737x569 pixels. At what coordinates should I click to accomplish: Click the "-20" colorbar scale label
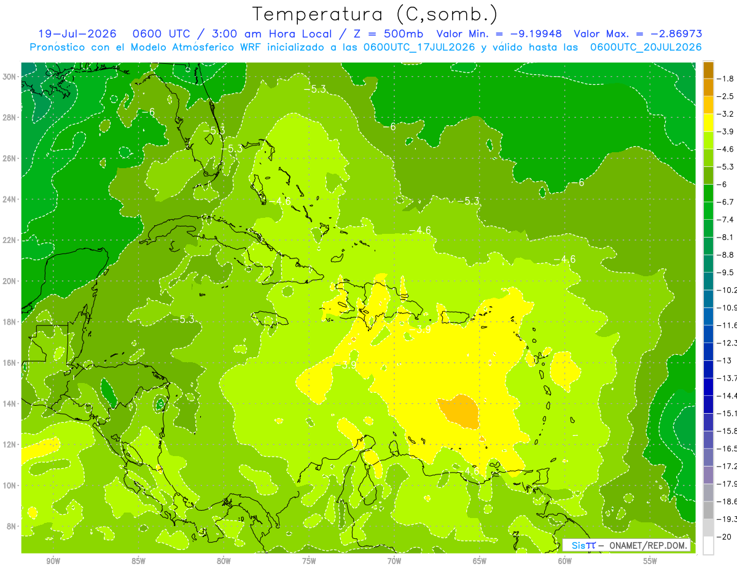[724, 537]
